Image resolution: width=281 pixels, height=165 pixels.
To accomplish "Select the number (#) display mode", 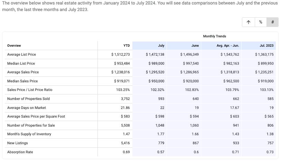I will (x=272, y=22).
